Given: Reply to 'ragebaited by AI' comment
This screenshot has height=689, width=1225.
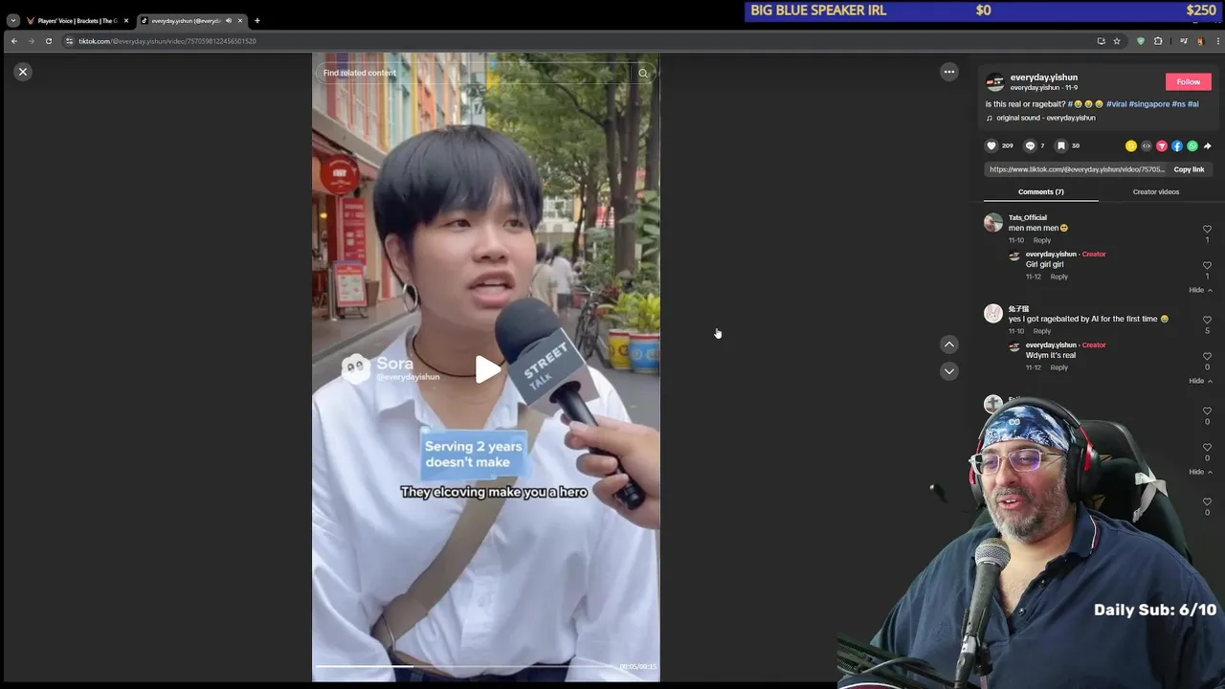Looking at the screenshot, I should (1041, 331).
